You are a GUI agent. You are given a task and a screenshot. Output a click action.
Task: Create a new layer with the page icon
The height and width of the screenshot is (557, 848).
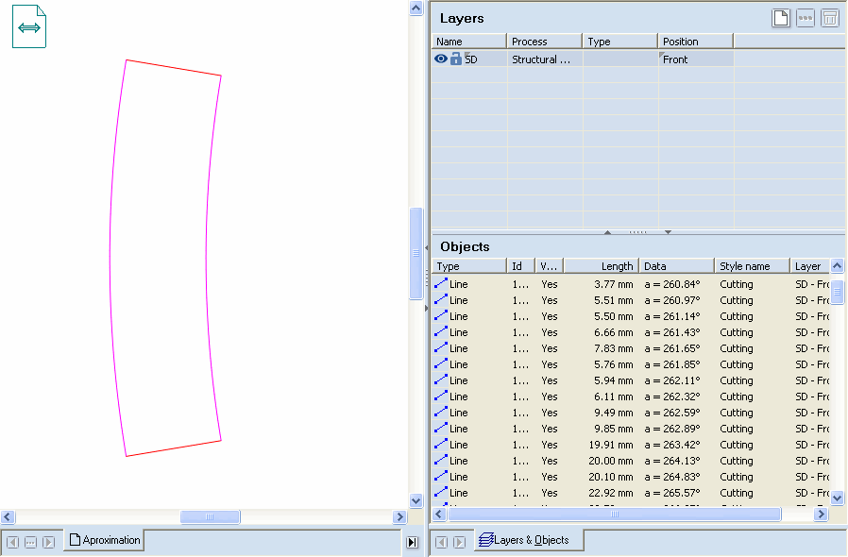[781, 18]
